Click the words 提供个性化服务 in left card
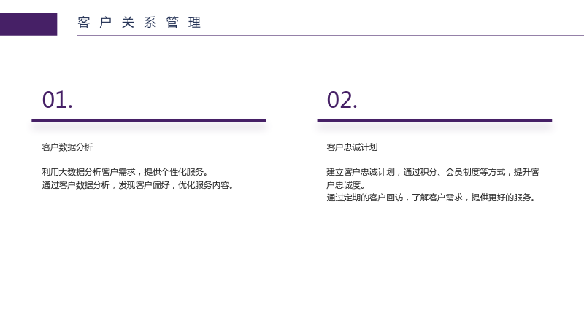This screenshot has width=584, height=328. pos(174,172)
